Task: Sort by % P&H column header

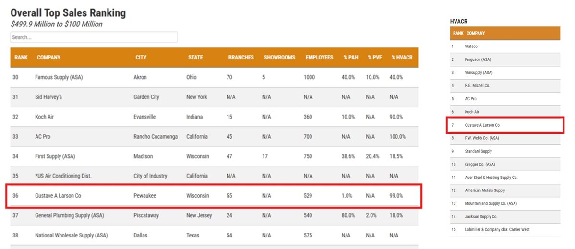Action: [x=351, y=58]
